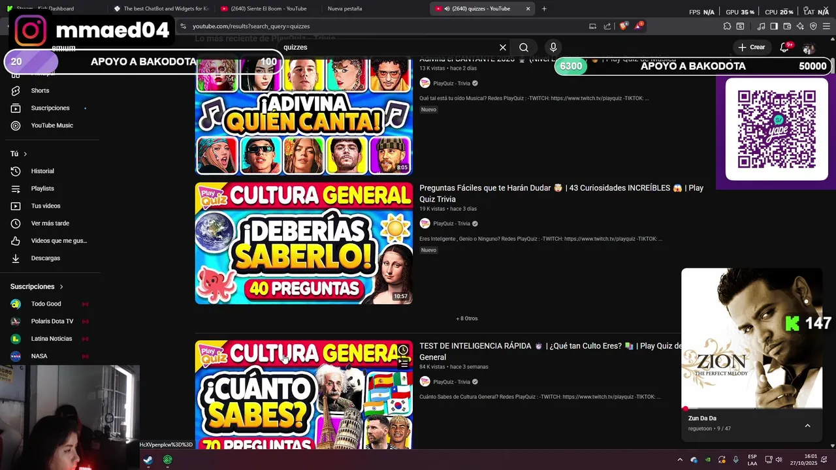Image resolution: width=836 pixels, height=470 pixels.
Task: Open Suscripciones in the sidebar
Action: point(50,108)
